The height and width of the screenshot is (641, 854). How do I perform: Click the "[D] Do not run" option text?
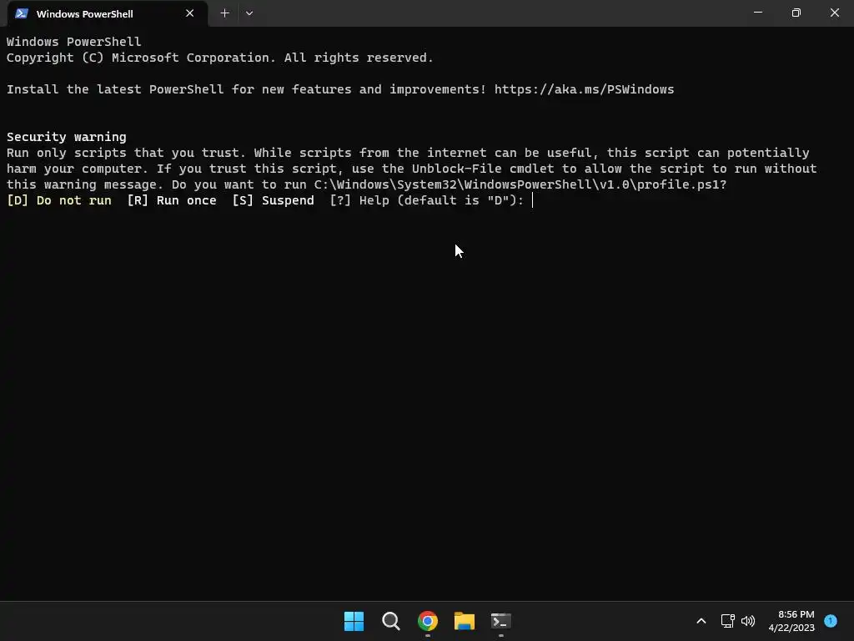pos(59,200)
